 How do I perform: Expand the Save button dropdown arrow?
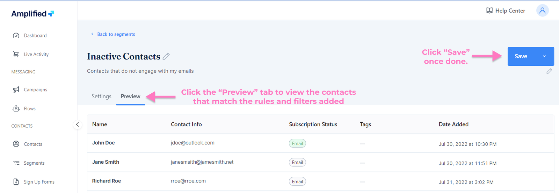pyautogui.click(x=544, y=56)
